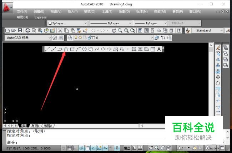Open the Express menu
Image resolution: width=232 pixels, height=153 pixels.
coord(41,18)
